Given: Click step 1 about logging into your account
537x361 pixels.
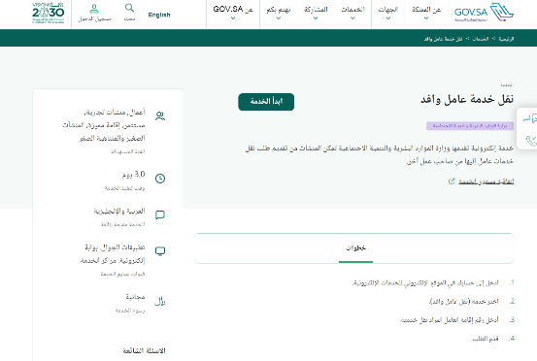Looking at the screenshot, I should coord(425,283).
